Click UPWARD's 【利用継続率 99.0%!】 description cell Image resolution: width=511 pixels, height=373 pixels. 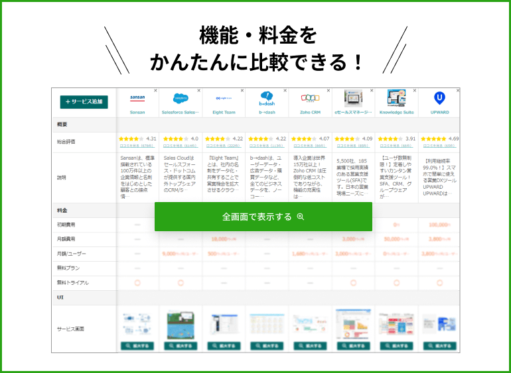pyautogui.click(x=439, y=178)
